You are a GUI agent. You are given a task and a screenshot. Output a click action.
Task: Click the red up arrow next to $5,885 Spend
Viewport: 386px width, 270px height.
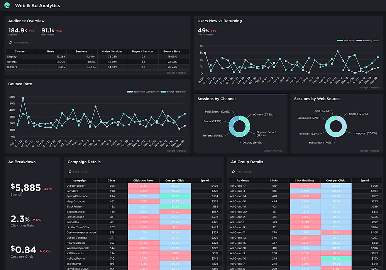click(45, 189)
